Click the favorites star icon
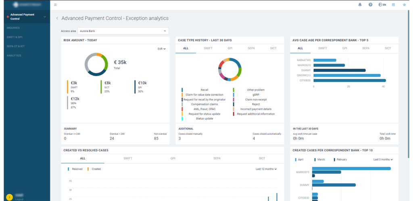Viewport: 413px width, 201px height. coord(404,5)
